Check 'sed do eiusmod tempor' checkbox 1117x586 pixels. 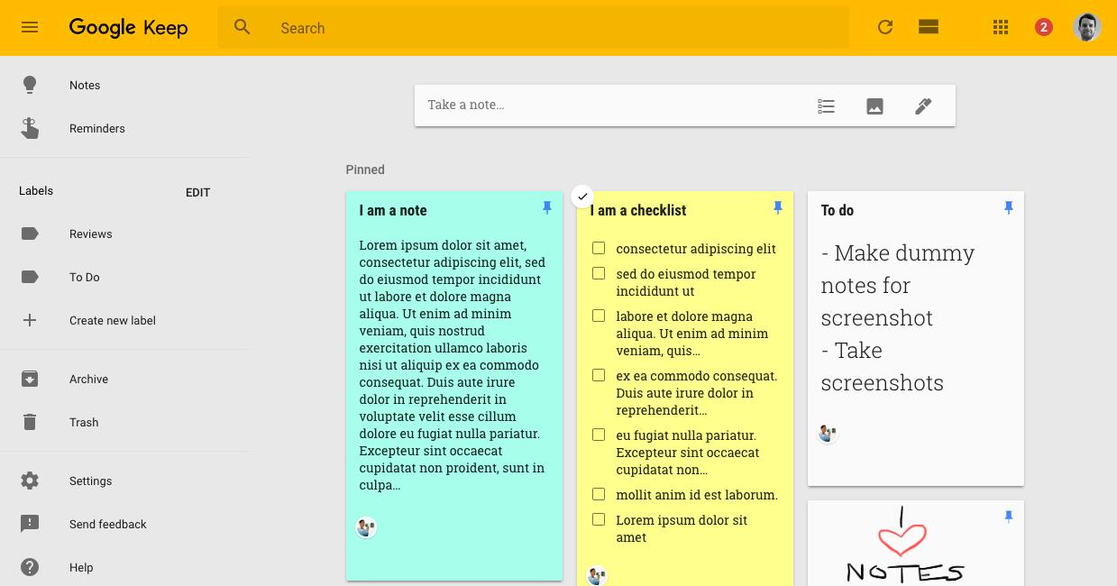pos(599,273)
